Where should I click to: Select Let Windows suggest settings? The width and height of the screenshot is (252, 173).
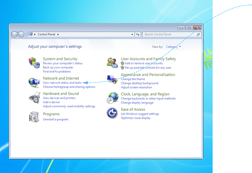pos(140,114)
